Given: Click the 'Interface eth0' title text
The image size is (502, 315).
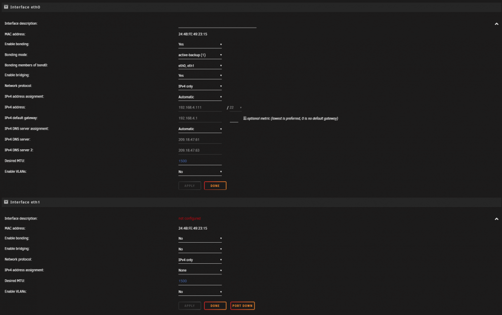Looking at the screenshot, I should 25,7.
